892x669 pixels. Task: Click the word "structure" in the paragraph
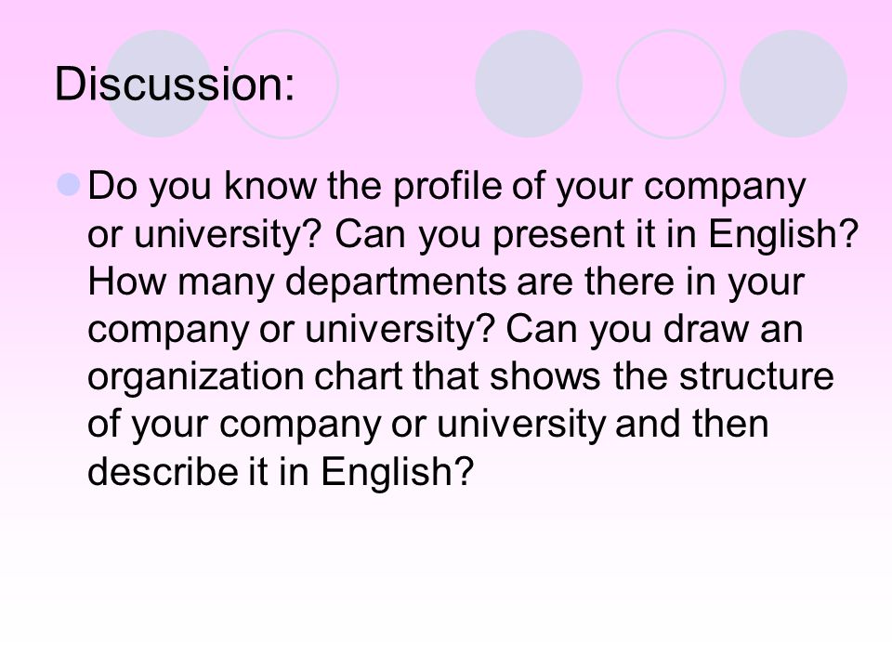coord(756,376)
